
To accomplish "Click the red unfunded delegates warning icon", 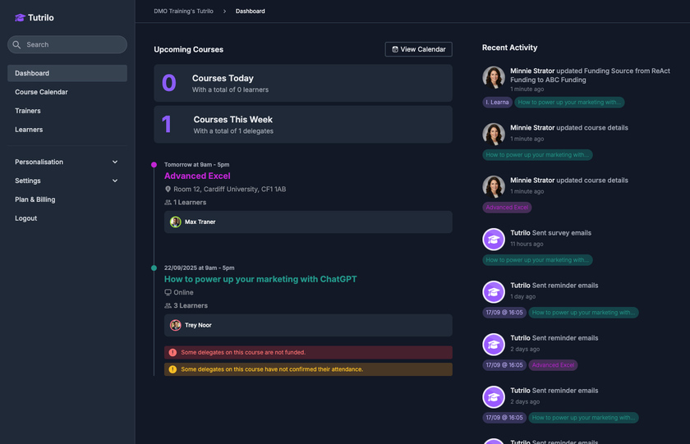I will tap(172, 352).
